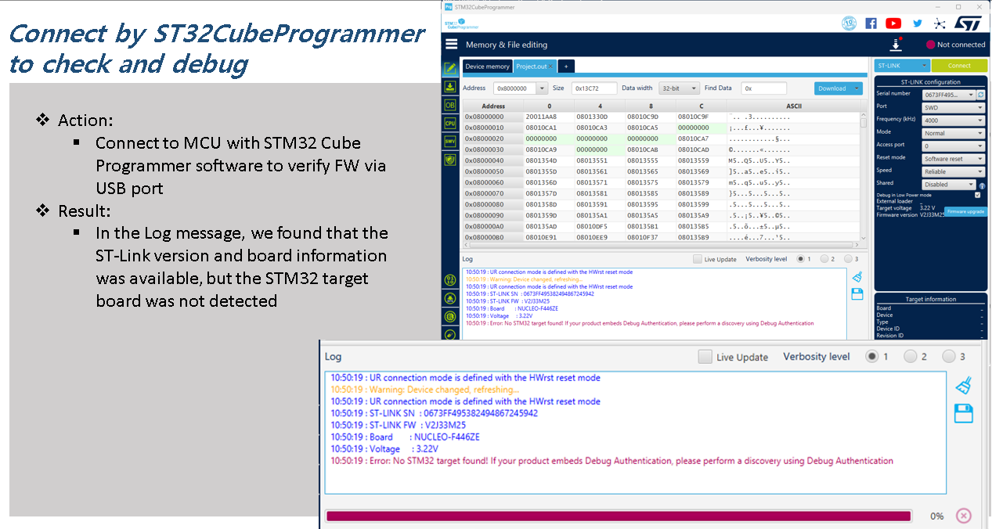
Task: Select verbosity level 1 in app window
Action: coord(800,259)
